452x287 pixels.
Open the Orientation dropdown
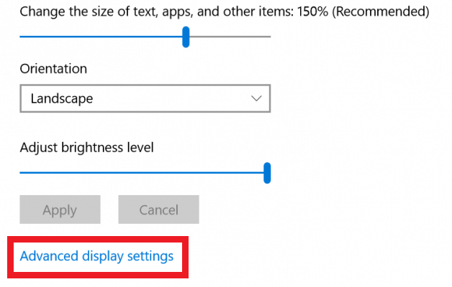145,99
